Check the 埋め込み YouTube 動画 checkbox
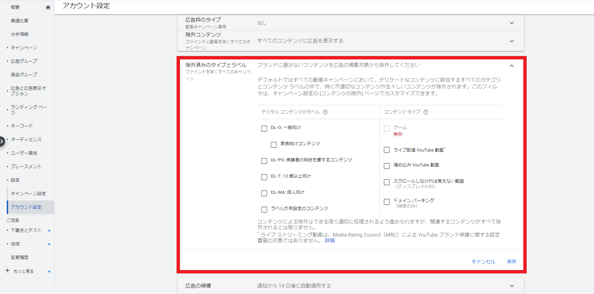This screenshot has width=594, height=294. pos(387,166)
